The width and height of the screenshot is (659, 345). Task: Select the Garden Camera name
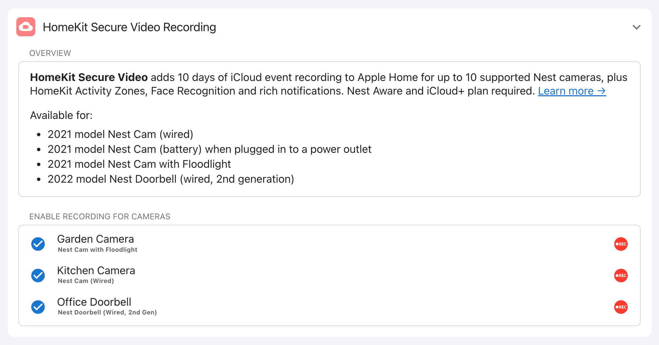coord(95,239)
